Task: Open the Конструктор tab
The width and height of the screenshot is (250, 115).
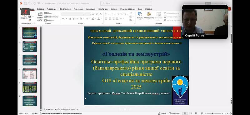Action: coord(65,9)
